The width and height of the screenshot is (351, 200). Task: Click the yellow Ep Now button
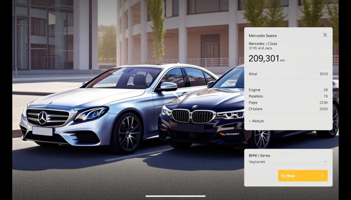(303, 176)
